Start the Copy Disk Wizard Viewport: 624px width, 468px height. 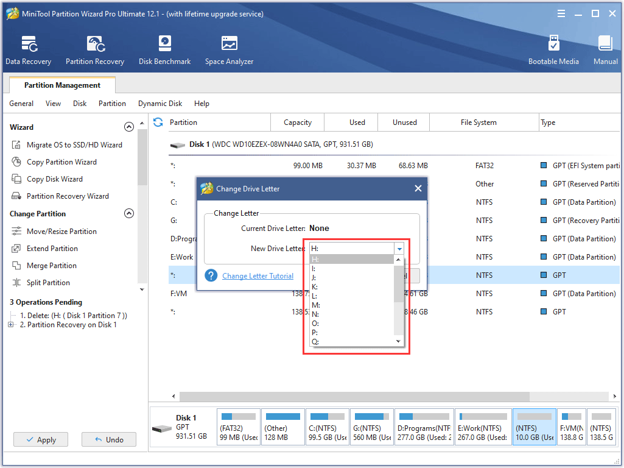click(x=55, y=179)
